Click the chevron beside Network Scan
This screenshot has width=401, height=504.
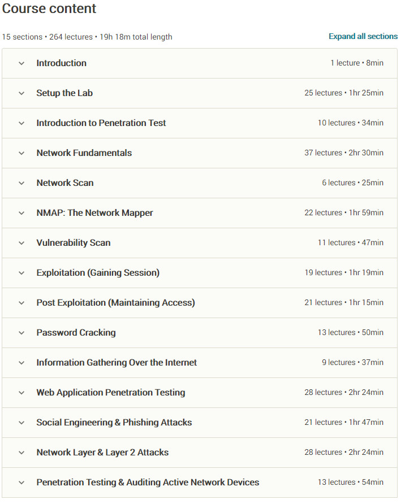coord(21,183)
